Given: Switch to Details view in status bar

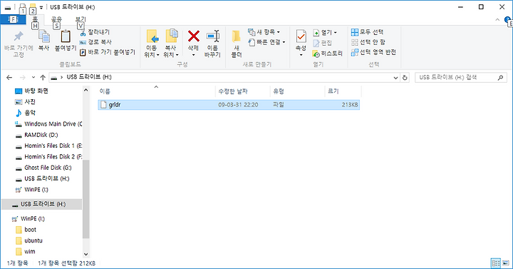Looking at the screenshot, I should click(496, 263).
